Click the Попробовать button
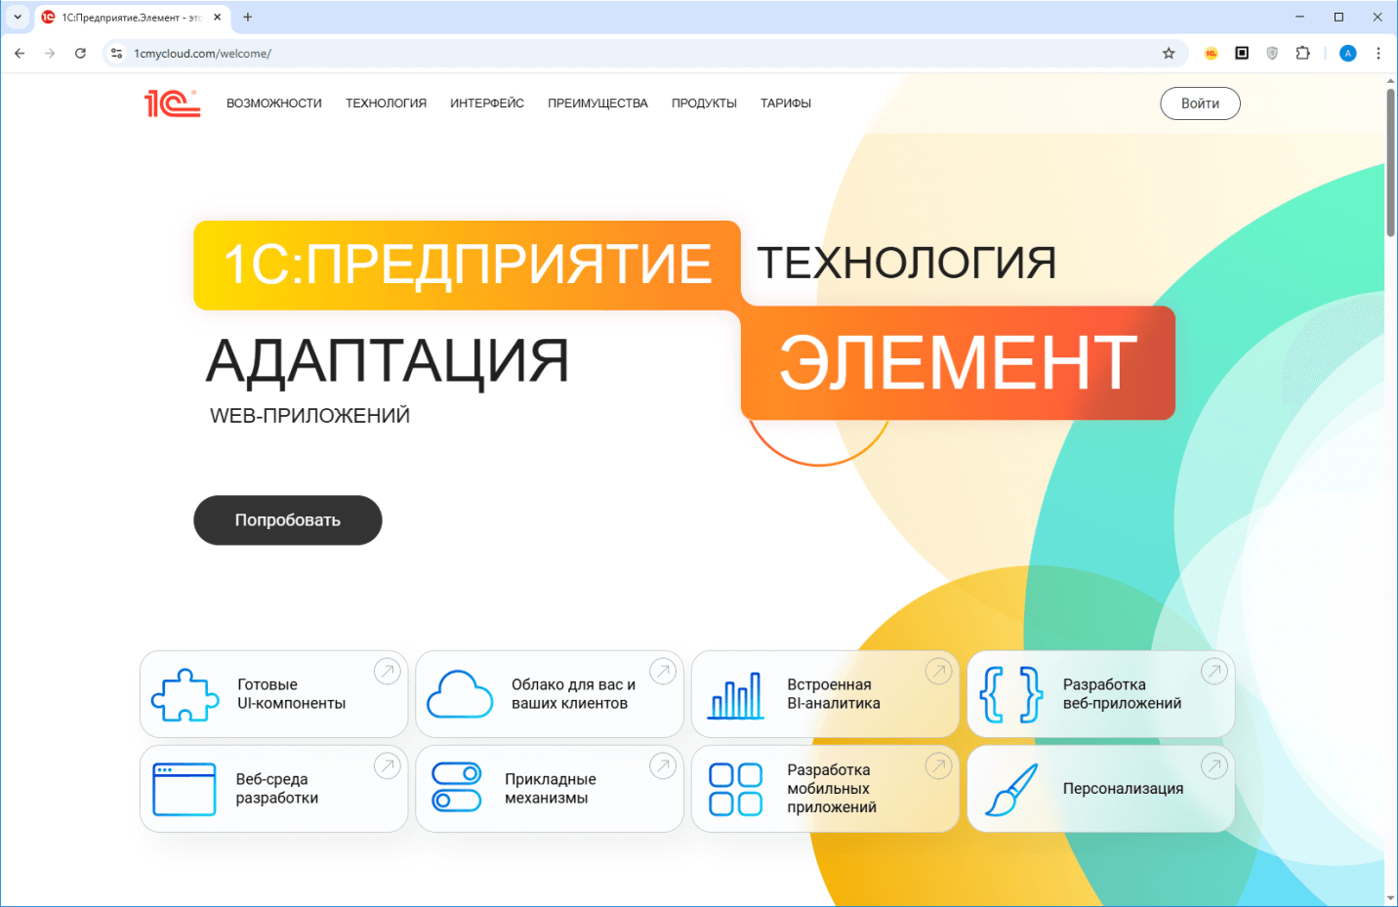The height and width of the screenshot is (907, 1398). [x=288, y=520]
